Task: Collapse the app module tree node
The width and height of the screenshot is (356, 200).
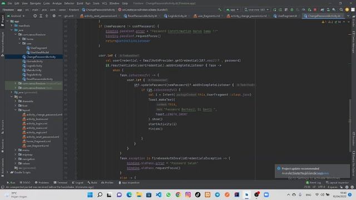Action: pos(7,21)
